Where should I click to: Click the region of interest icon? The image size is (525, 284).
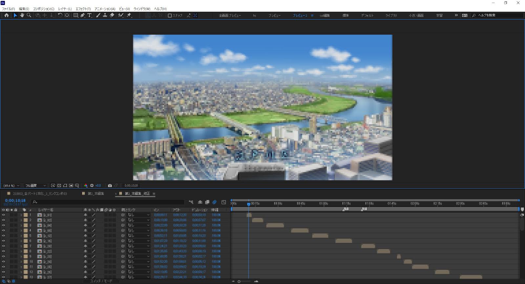[x=71, y=185]
